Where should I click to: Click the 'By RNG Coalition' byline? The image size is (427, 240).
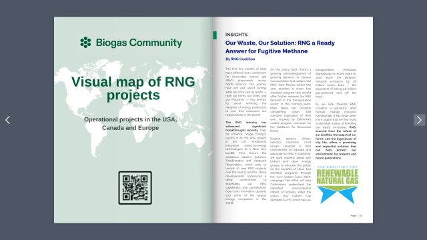240,59
